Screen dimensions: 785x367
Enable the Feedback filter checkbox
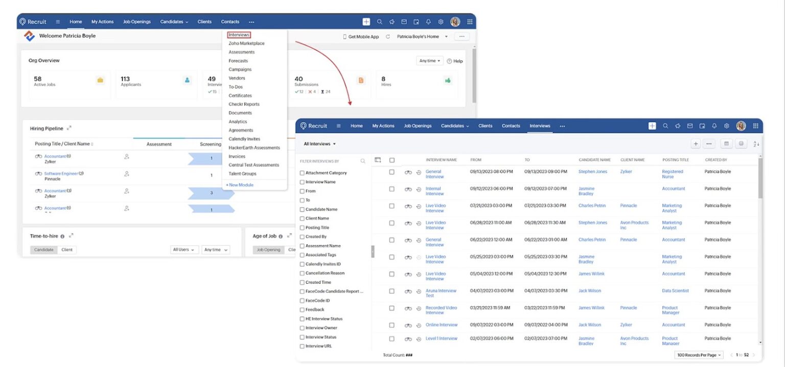(302, 309)
